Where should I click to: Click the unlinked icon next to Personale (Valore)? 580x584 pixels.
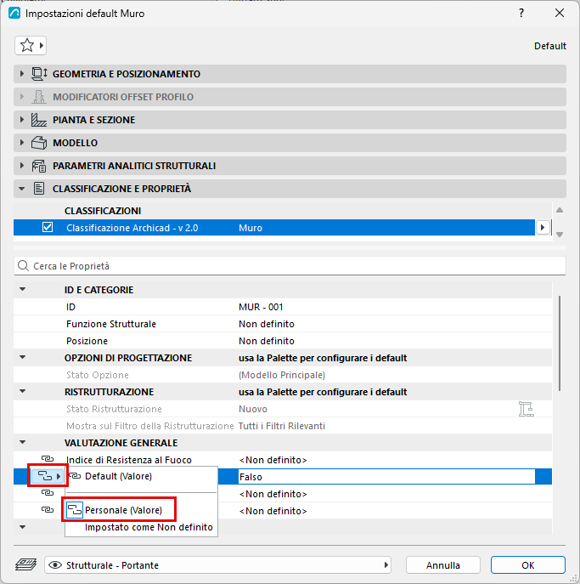click(75, 510)
